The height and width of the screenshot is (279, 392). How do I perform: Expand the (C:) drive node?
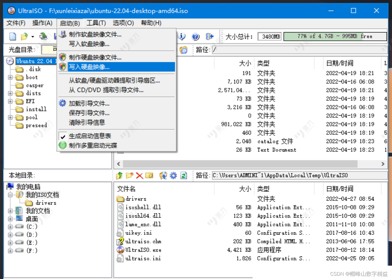point(10,227)
